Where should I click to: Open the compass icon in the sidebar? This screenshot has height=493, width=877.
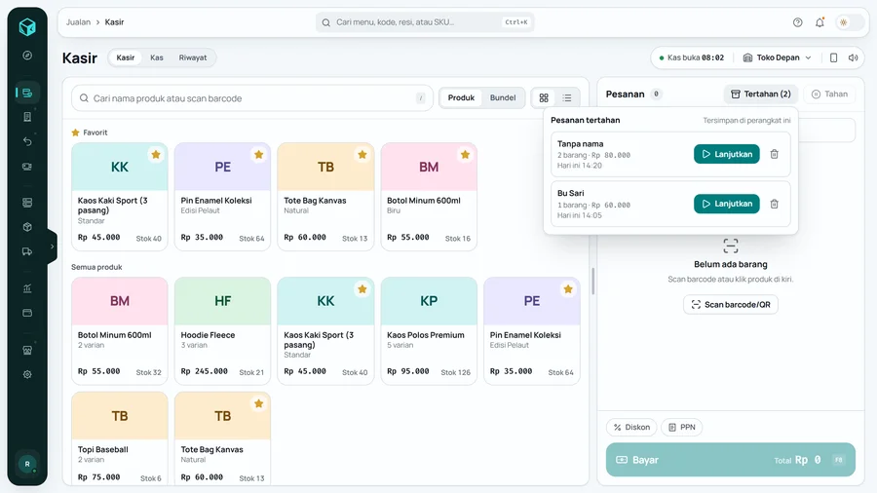pos(27,56)
